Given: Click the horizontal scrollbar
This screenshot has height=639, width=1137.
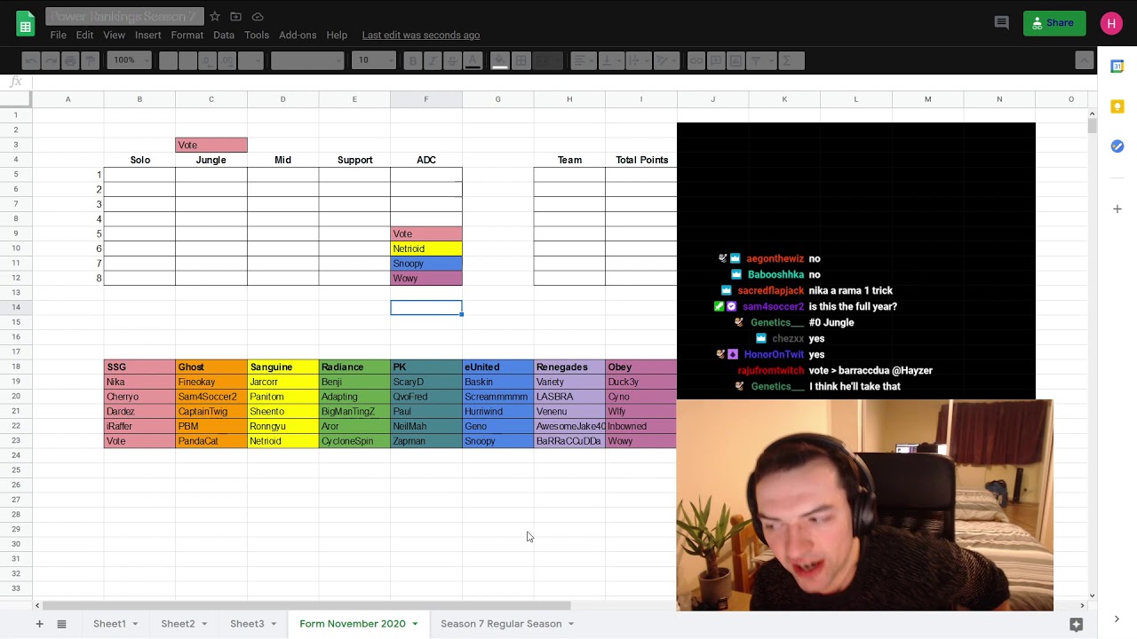Looking at the screenshot, I should pyautogui.click(x=306, y=605).
